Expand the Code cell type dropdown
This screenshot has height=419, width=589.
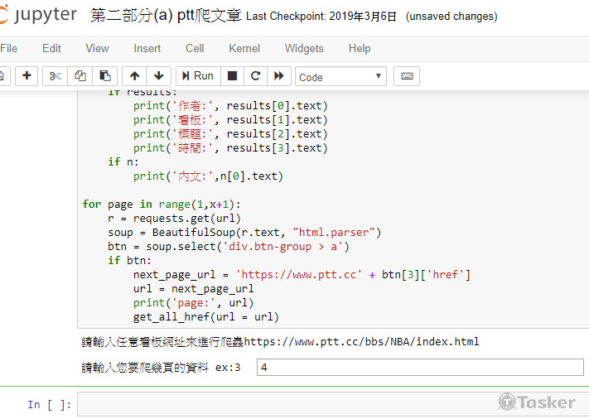(340, 77)
